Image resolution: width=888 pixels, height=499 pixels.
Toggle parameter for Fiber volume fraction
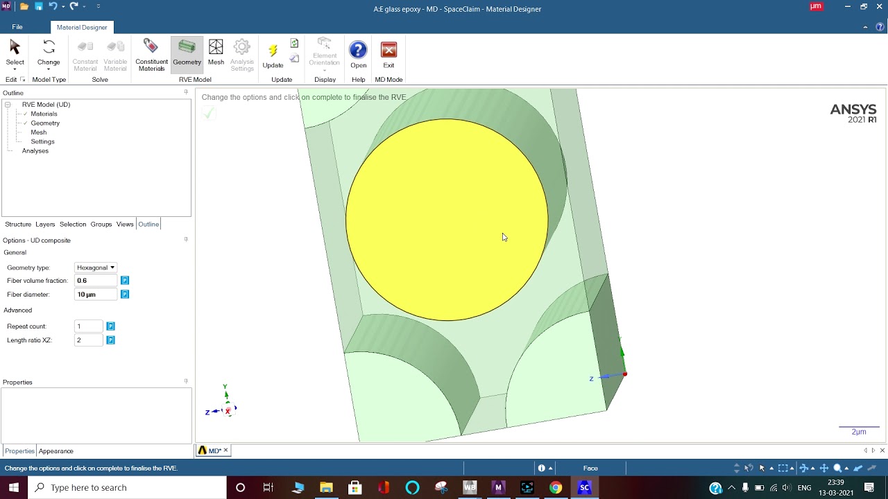pyautogui.click(x=125, y=281)
